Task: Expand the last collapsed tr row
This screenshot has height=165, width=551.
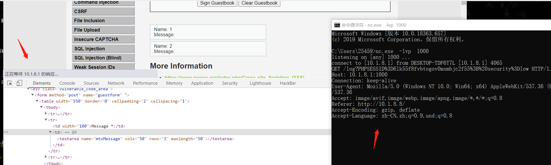Action: tap(46, 157)
